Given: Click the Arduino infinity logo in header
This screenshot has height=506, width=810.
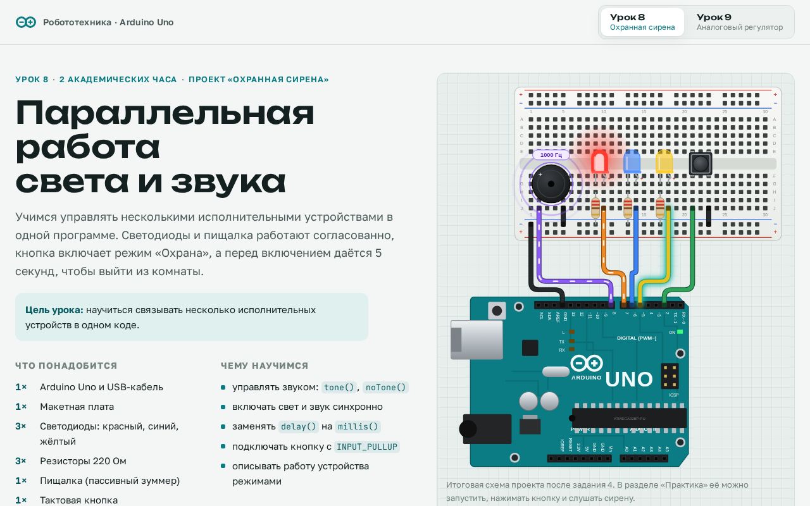Looking at the screenshot, I should (x=26, y=22).
